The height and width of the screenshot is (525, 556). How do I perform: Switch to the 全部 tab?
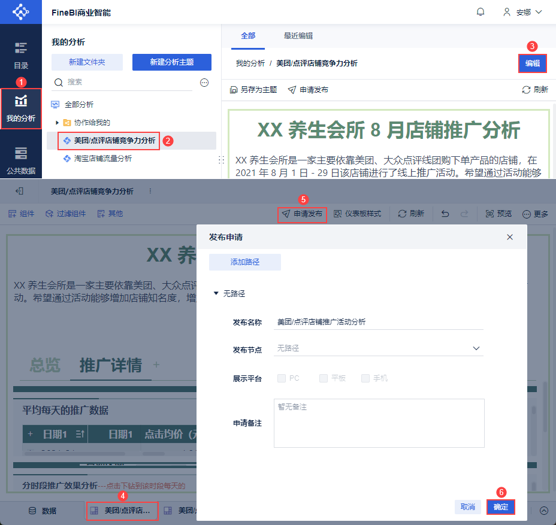coord(248,36)
